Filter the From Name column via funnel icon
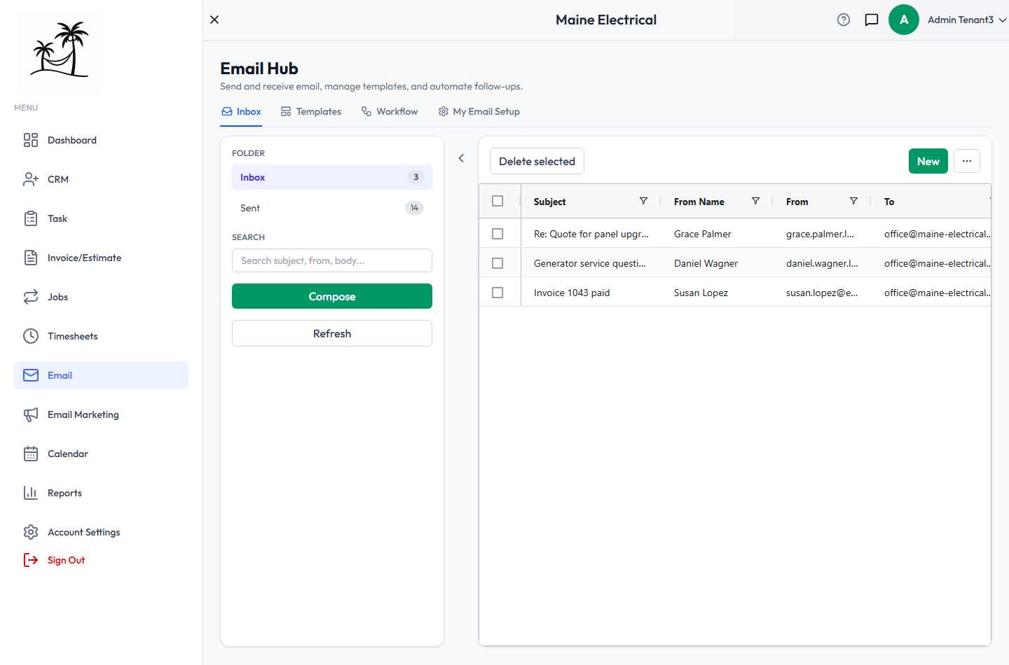Screen dimensions: 1009x665 point(755,201)
